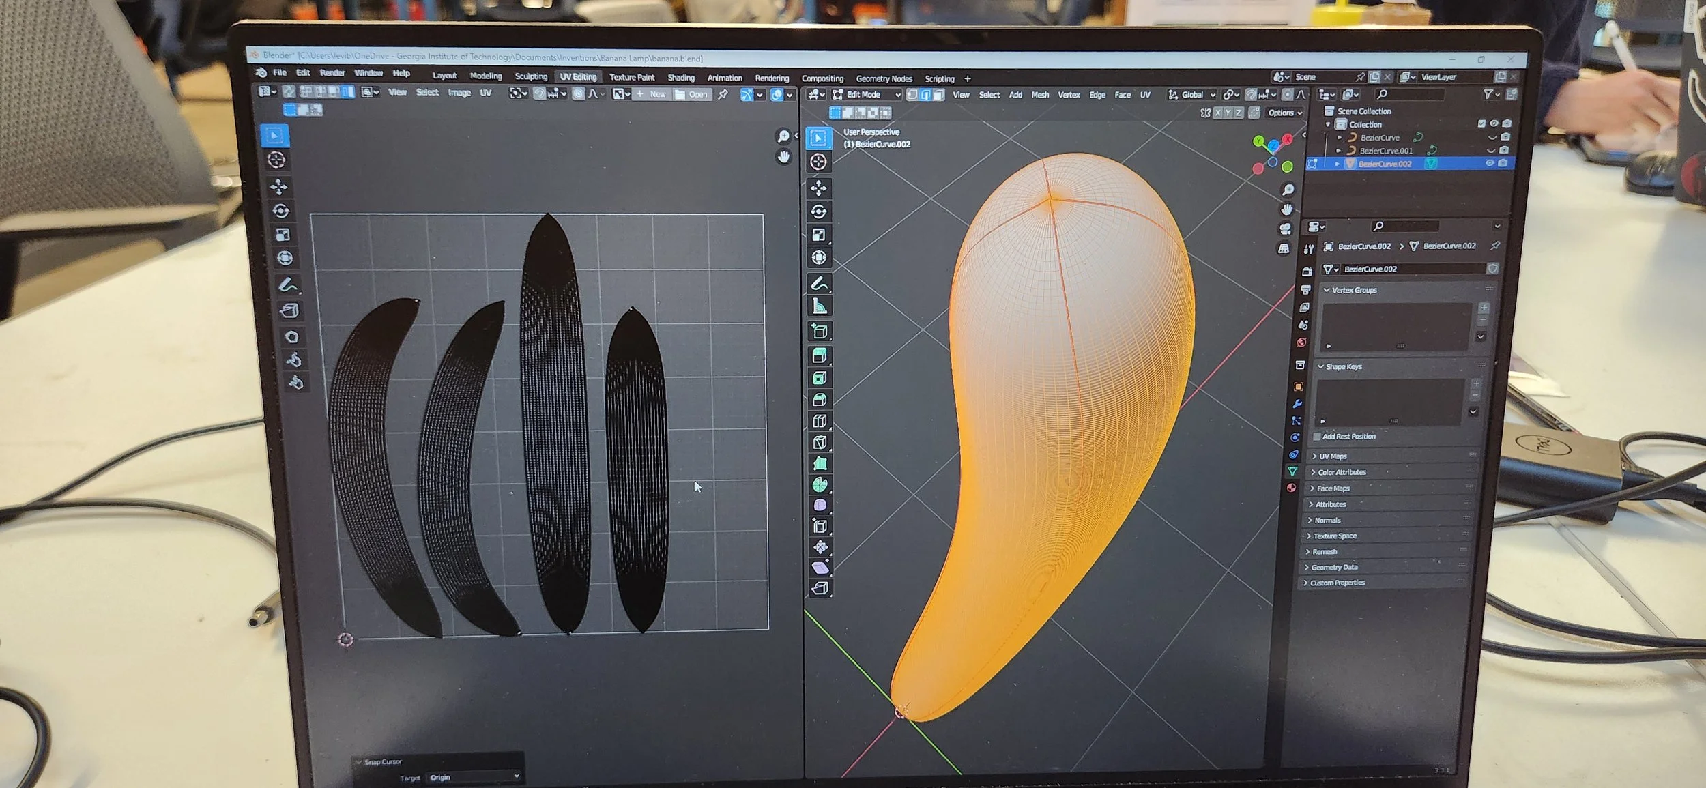1706x788 pixels.
Task: Toggle camera view icon in viewport
Action: (1286, 229)
